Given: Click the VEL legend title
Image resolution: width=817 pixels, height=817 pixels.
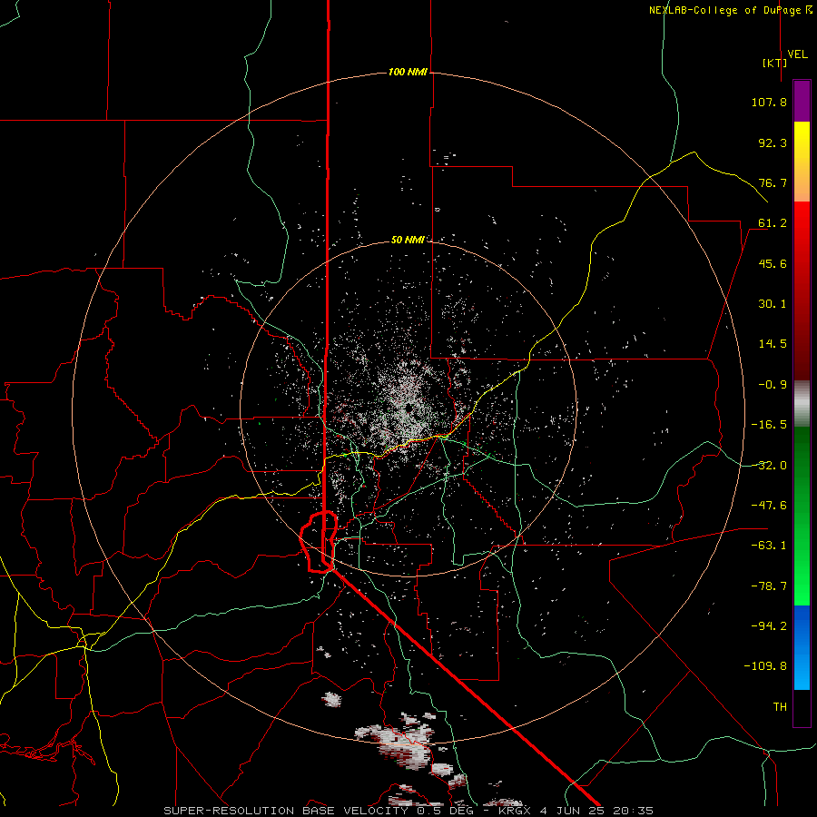Looking at the screenshot, I should pos(797,54).
